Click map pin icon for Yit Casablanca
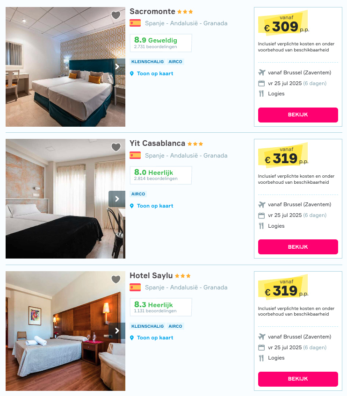Screen dimensions: 347x396 [131, 206]
